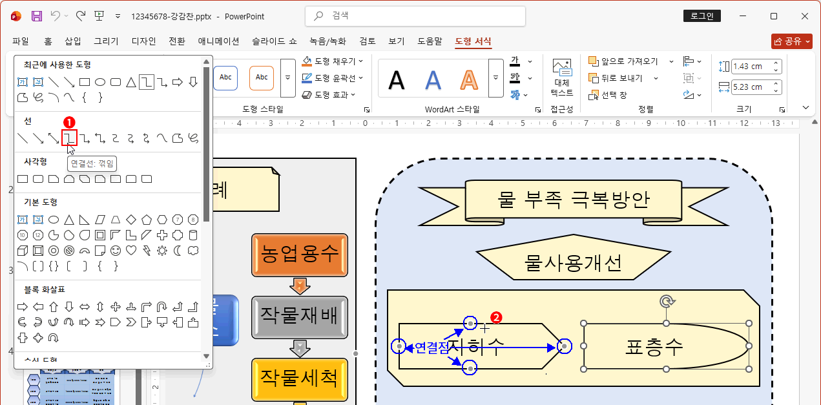Image resolution: width=821 pixels, height=405 pixels.
Task: Open the 뒤로 보내기 dropdown arrow
Action: pos(656,78)
